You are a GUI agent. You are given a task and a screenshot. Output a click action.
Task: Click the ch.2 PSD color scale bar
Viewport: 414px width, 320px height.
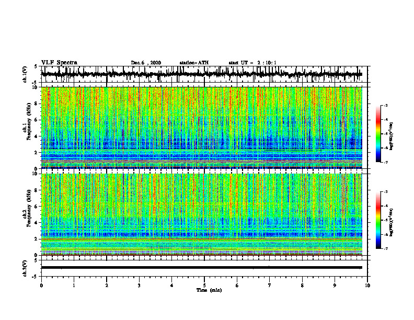click(378, 220)
